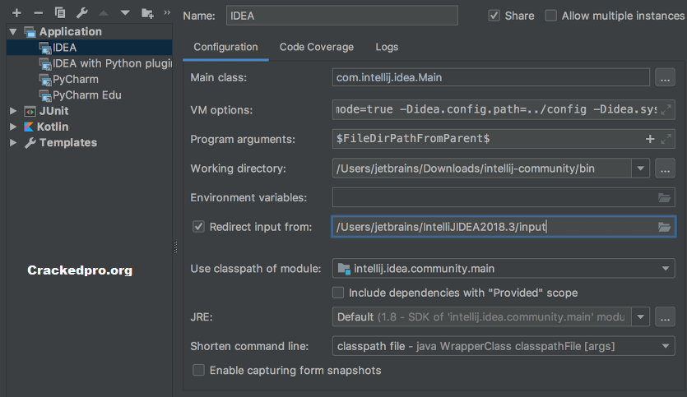687x397 pixels.
Task: Select the Application category label
Action: click(70, 31)
